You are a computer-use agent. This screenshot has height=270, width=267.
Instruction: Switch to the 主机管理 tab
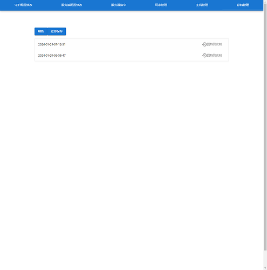(x=202, y=5)
